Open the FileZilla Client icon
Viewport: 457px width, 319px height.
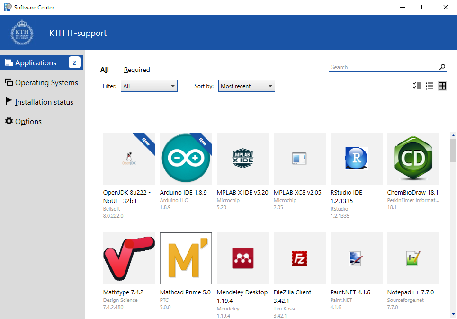tap(299, 258)
